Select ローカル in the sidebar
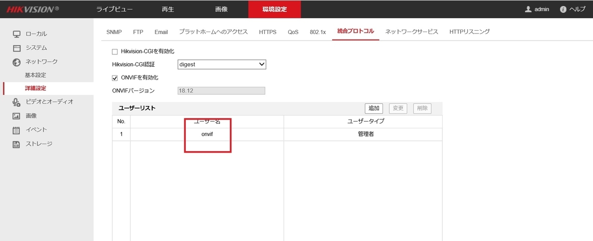 tap(36, 34)
